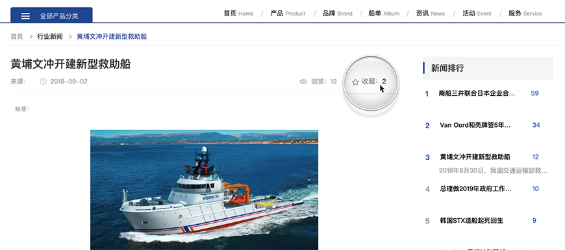Open 船单 Album menu

click(384, 14)
